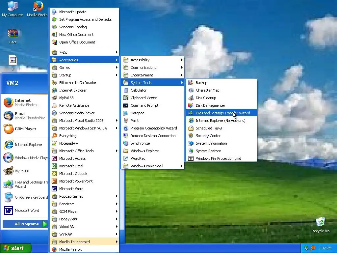Select Microsoft Update menu entry
Image resolution: width=337 pixels, height=253 pixels.
pyautogui.click(x=84, y=12)
